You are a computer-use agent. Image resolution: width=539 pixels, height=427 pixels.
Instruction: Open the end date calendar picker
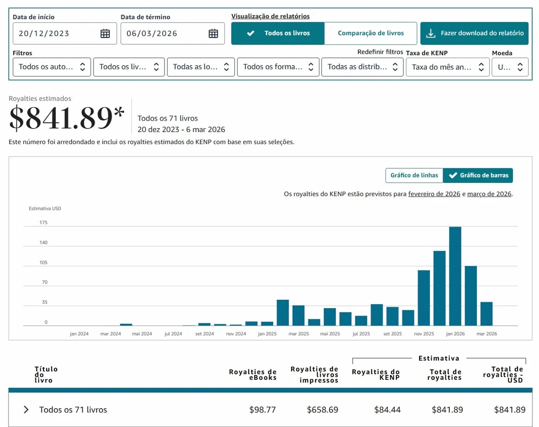pyautogui.click(x=213, y=33)
